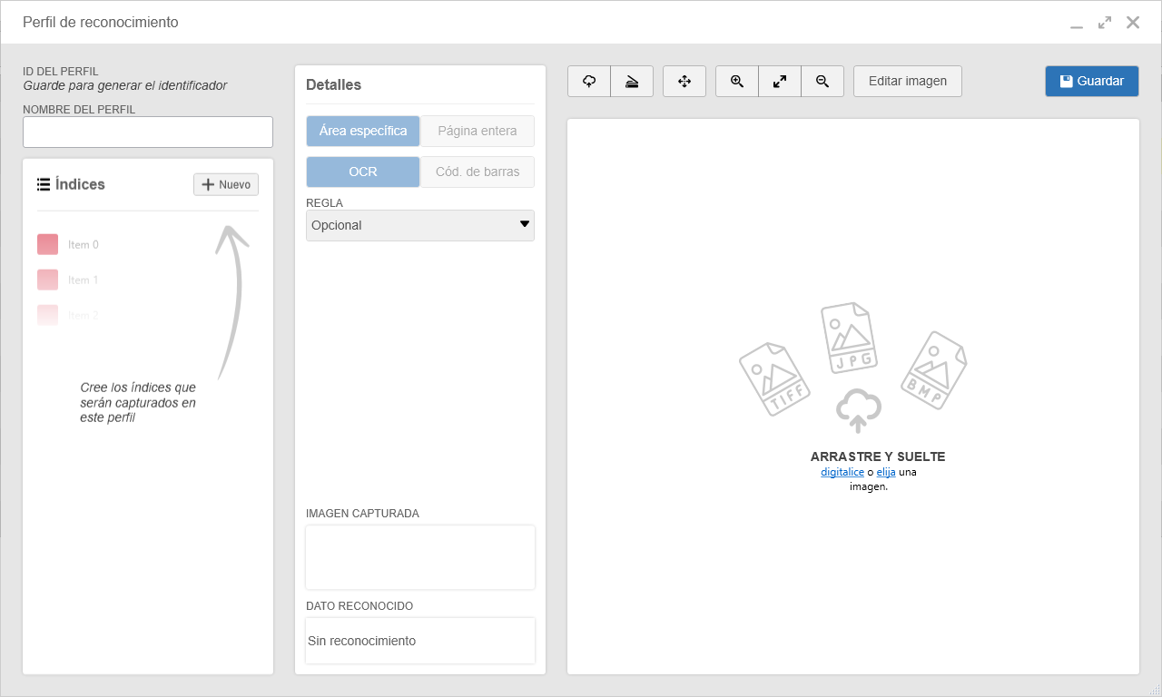
Task: Click the large cloud upload icon in drop area
Action: point(859,410)
